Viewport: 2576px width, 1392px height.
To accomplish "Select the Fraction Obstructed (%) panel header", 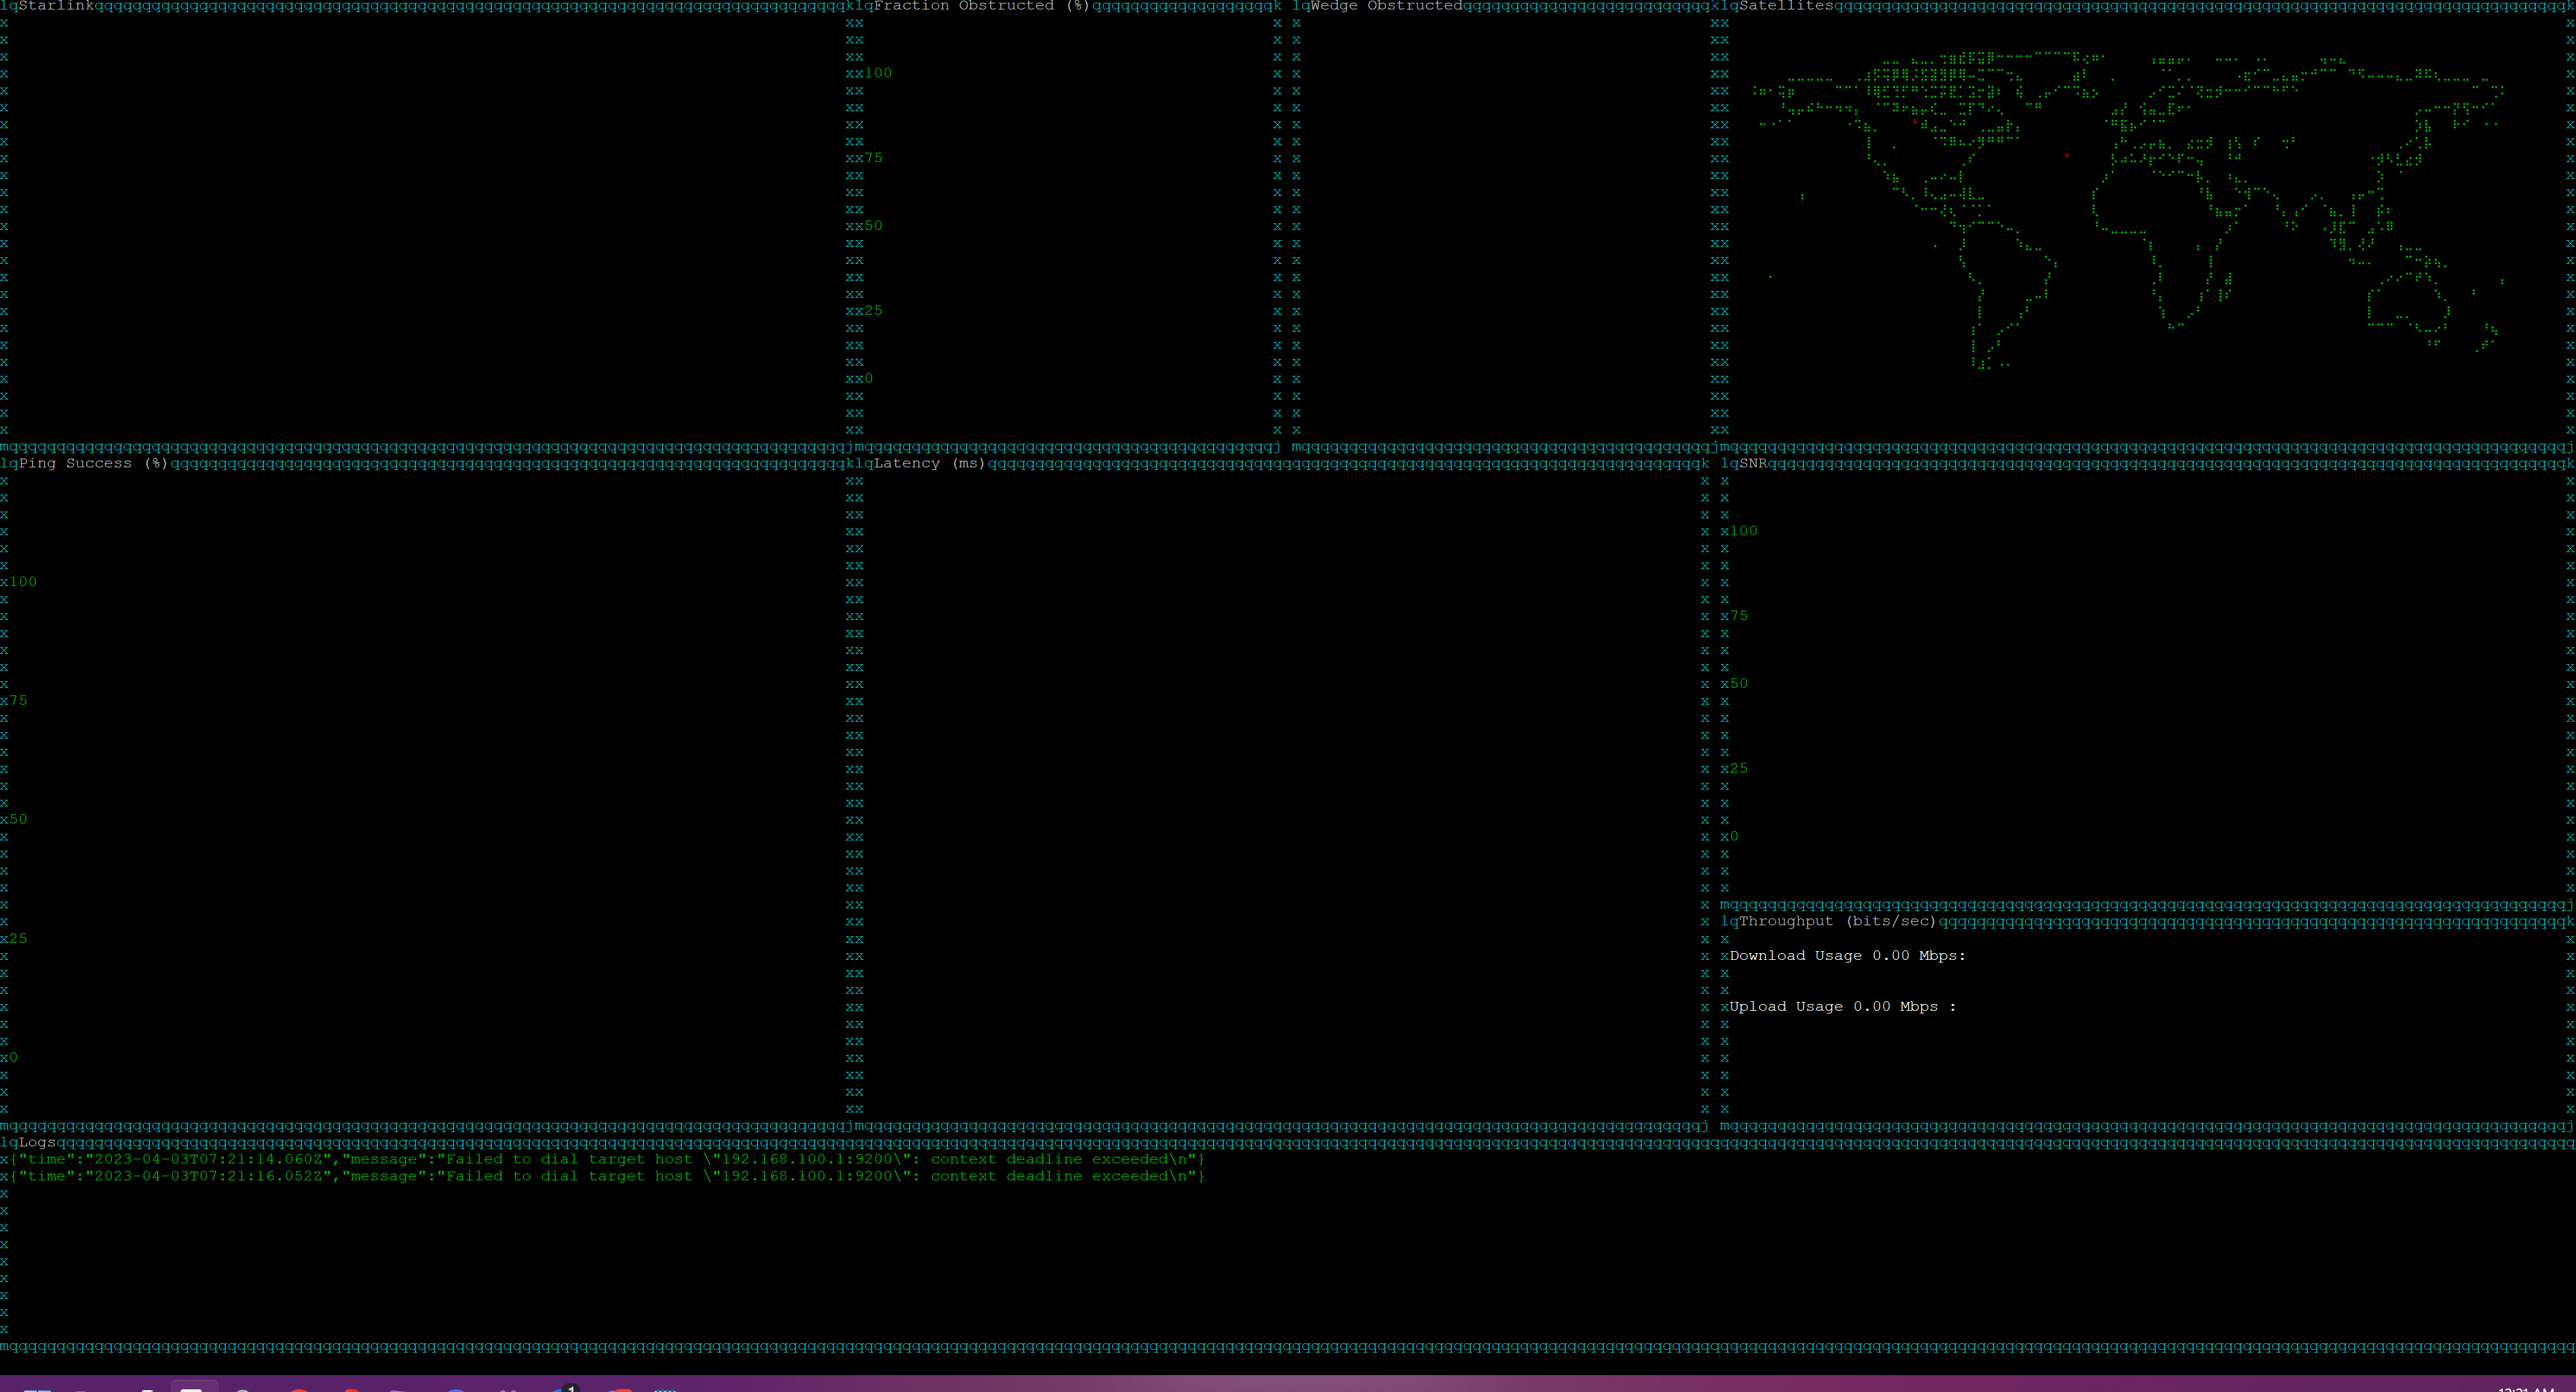I will coord(981,6).
